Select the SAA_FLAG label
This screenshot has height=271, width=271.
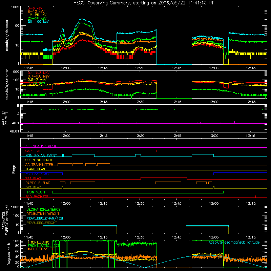[33, 178]
